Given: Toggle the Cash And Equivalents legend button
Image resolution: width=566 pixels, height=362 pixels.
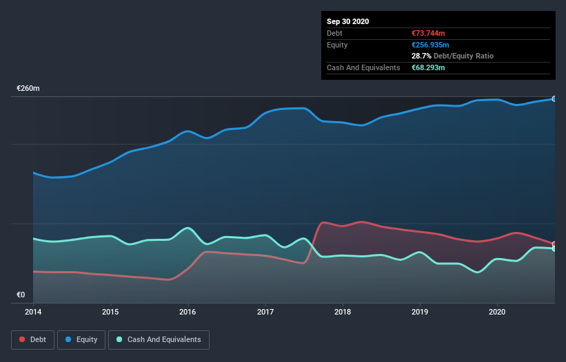Looking at the screenshot, I should click(159, 340).
